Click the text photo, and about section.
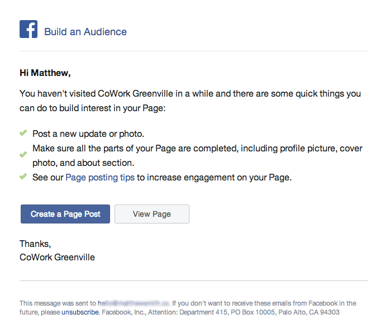This screenshot has width=380, height=333. pos(83,163)
